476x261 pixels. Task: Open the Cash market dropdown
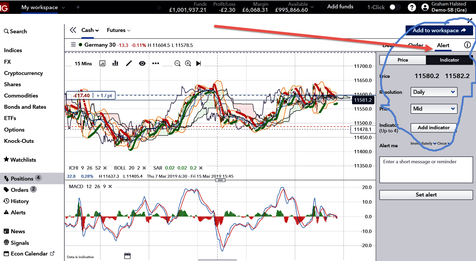90,30
